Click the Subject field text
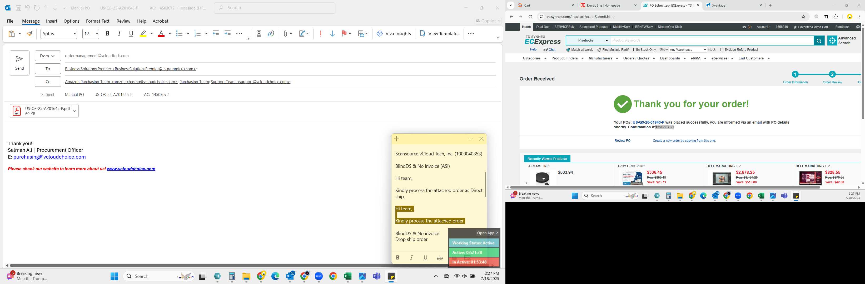 coord(117,95)
